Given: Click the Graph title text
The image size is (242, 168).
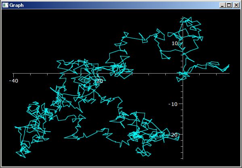Looking at the screenshot, I should (x=17, y=5).
